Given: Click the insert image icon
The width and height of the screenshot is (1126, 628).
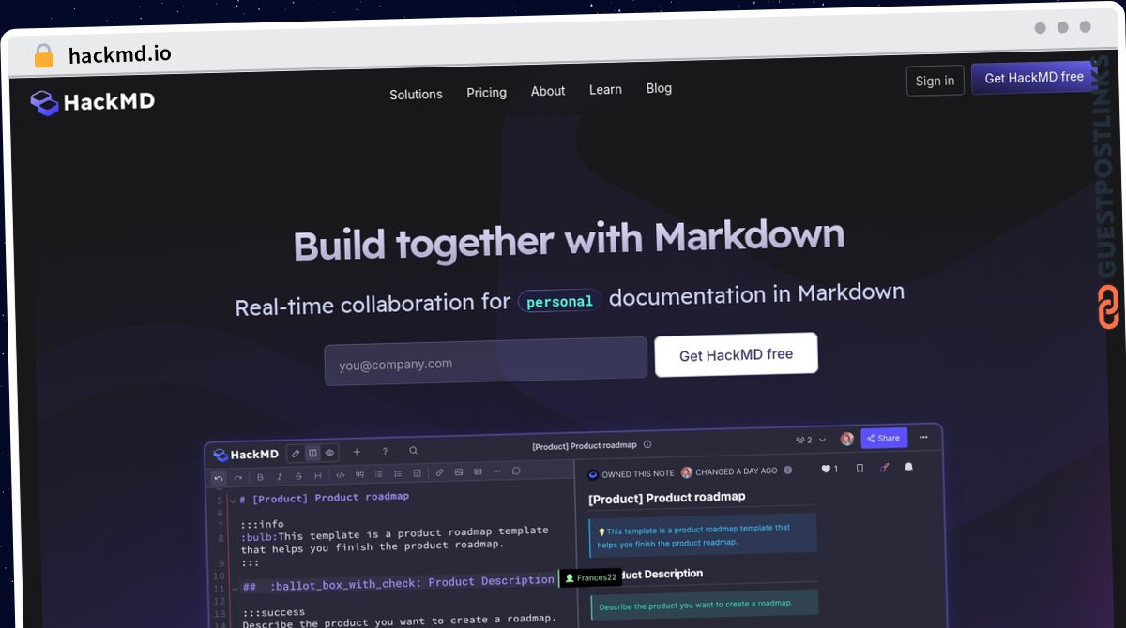Looking at the screenshot, I should 458,472.
